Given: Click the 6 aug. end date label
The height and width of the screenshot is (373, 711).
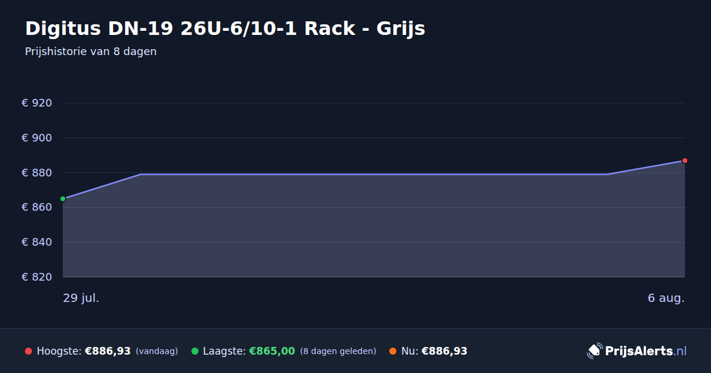Looking at the screenshot, I should pyautogui.click(x=666, y=298).
